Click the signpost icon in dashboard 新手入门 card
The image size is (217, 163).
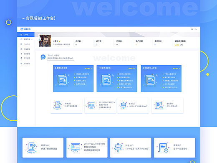tap(124, 105)
